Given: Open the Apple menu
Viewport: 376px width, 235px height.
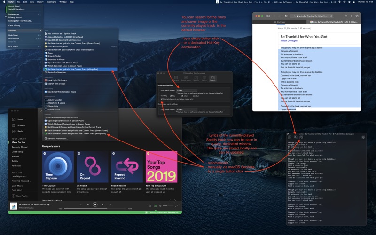Looking at the screenshot, I should (x=4, y=2).
